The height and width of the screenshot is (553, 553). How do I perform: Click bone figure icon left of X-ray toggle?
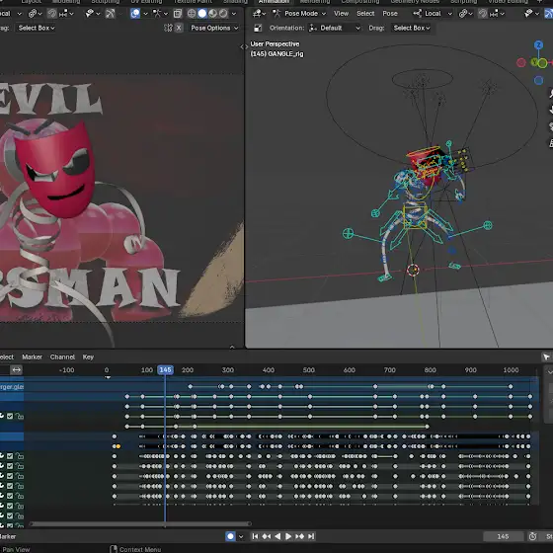pos(158,14)
